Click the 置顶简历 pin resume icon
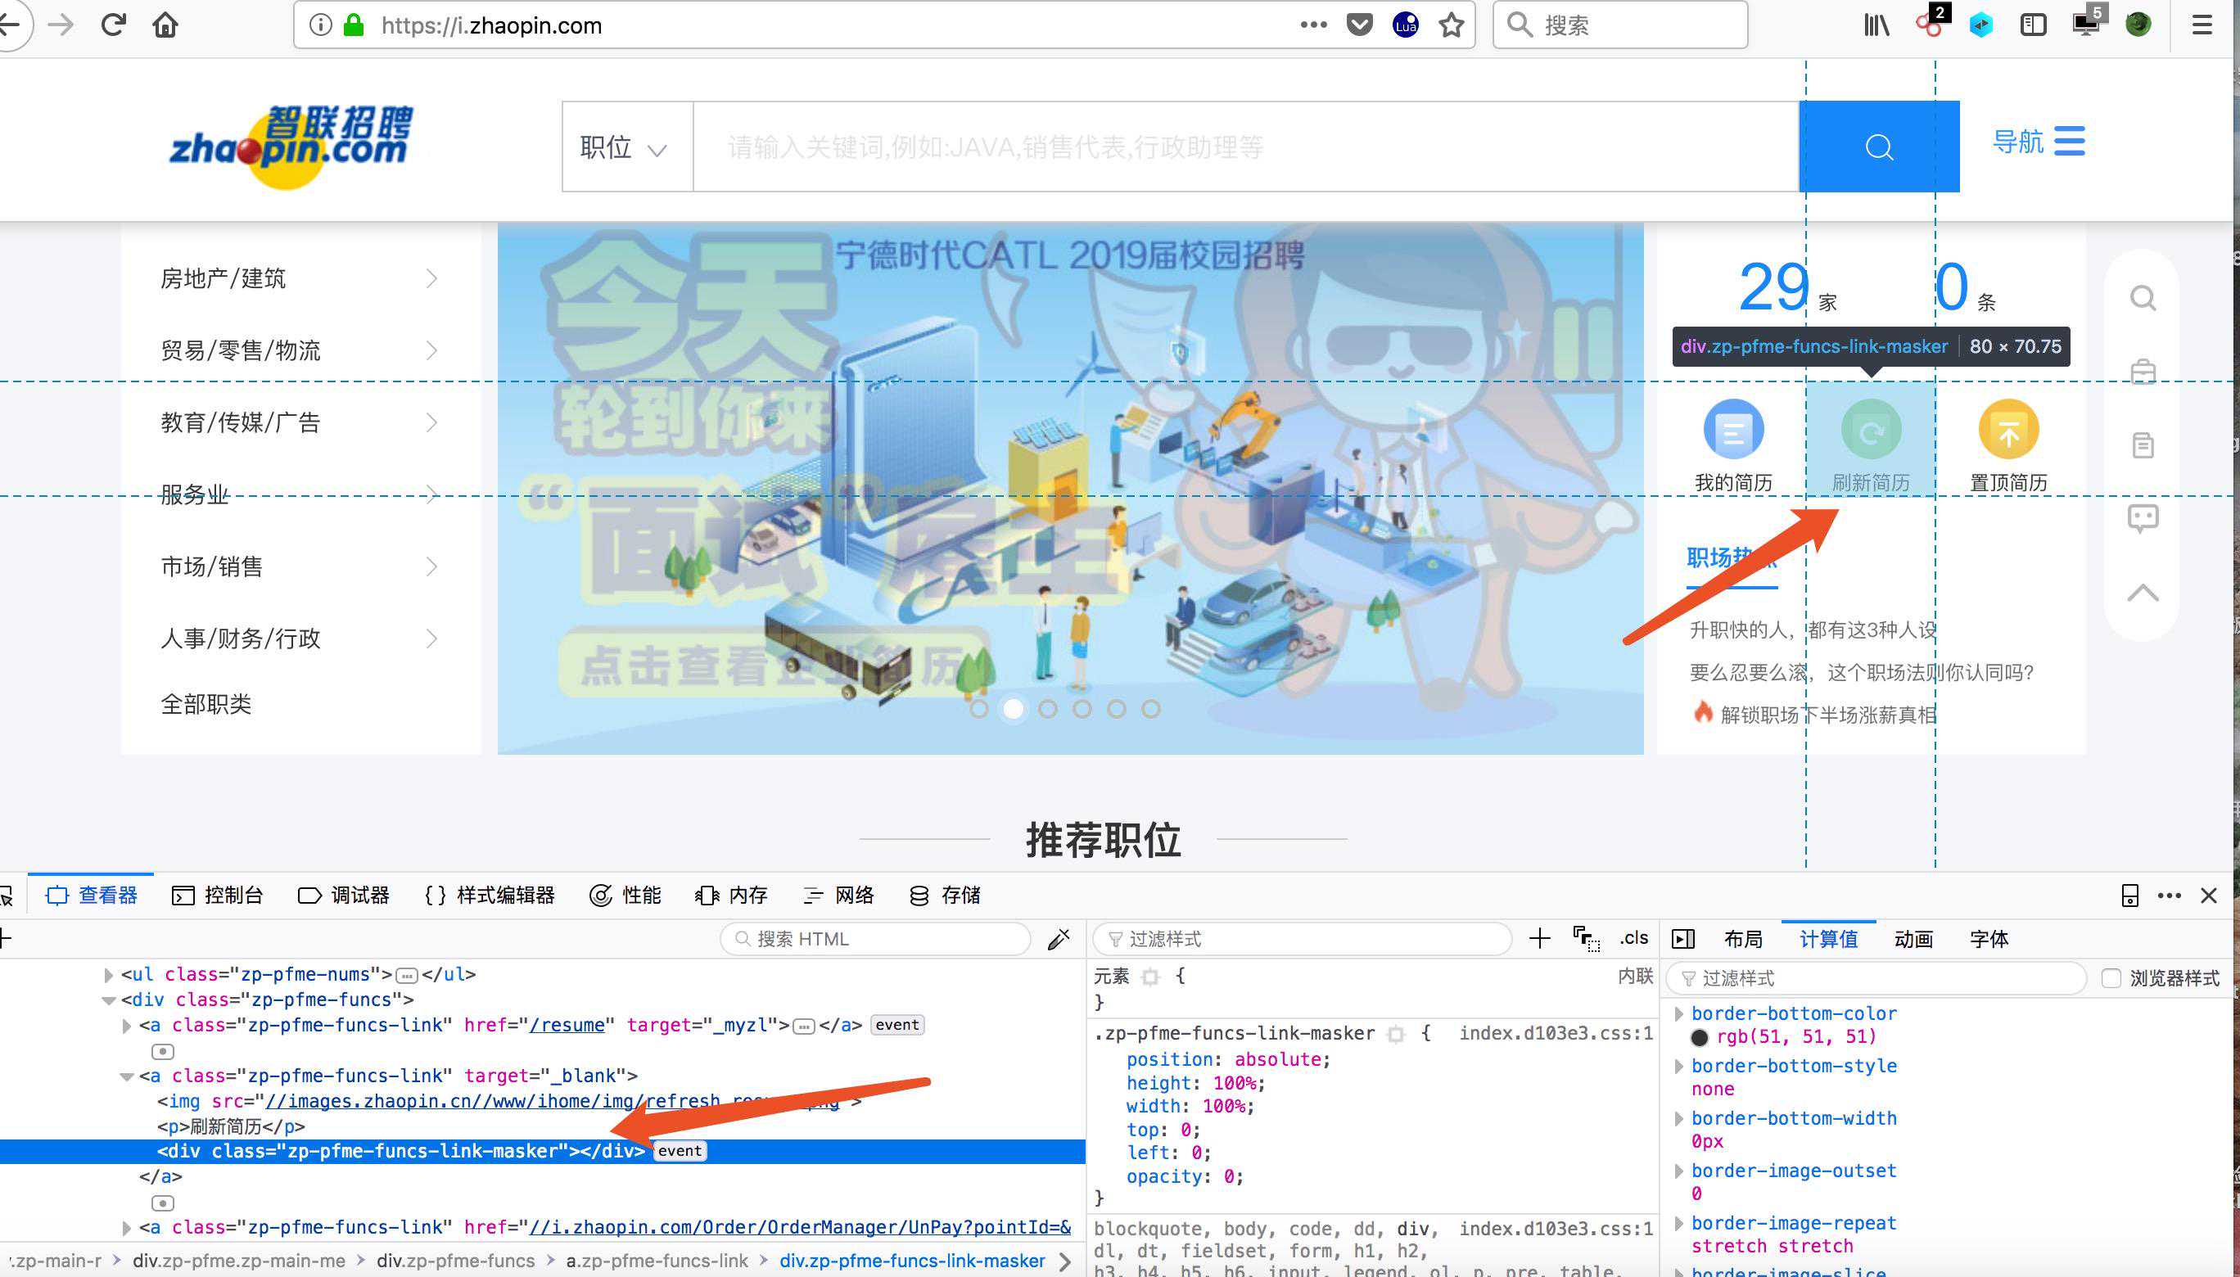 point(2007,430)
